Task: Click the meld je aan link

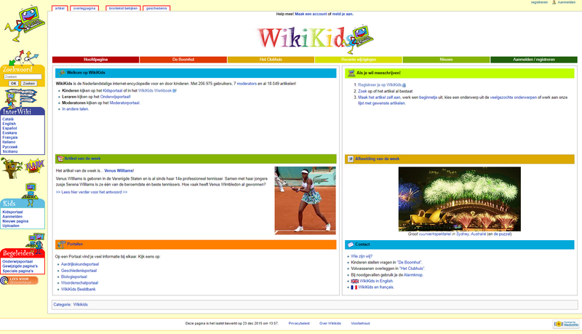Action: point(342,14)
